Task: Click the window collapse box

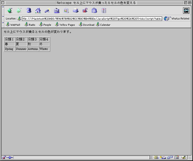Action: click(x=190, y=3)
